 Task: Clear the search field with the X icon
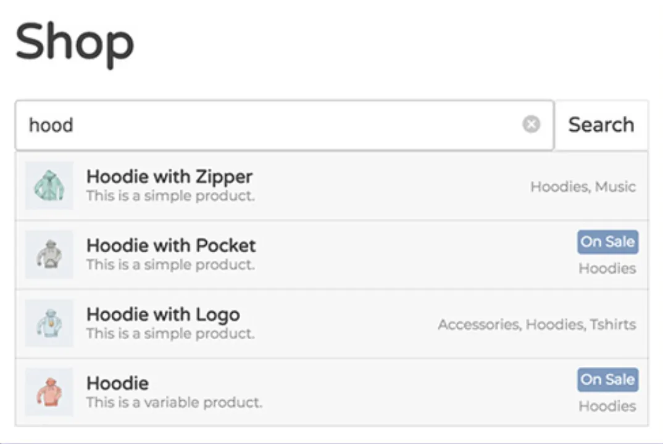point(531,125)
